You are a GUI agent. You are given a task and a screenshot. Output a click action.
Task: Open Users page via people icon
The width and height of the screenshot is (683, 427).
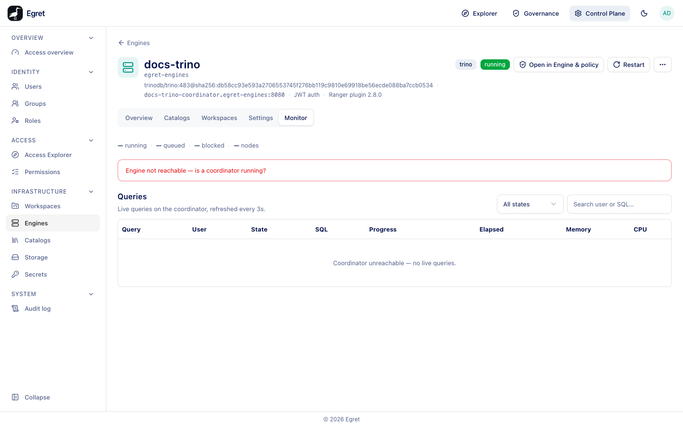[15, 86]
